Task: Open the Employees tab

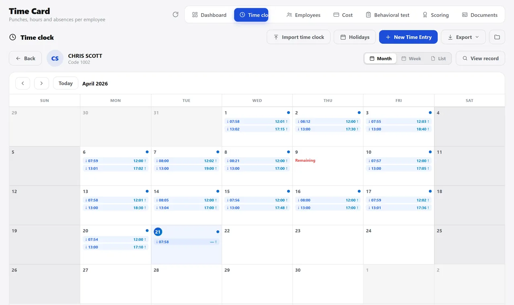Action: coord(304,15)
